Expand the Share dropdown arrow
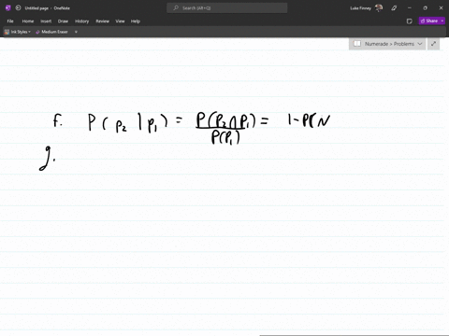Screen dimensions: 449x336 tap(442, 21)
